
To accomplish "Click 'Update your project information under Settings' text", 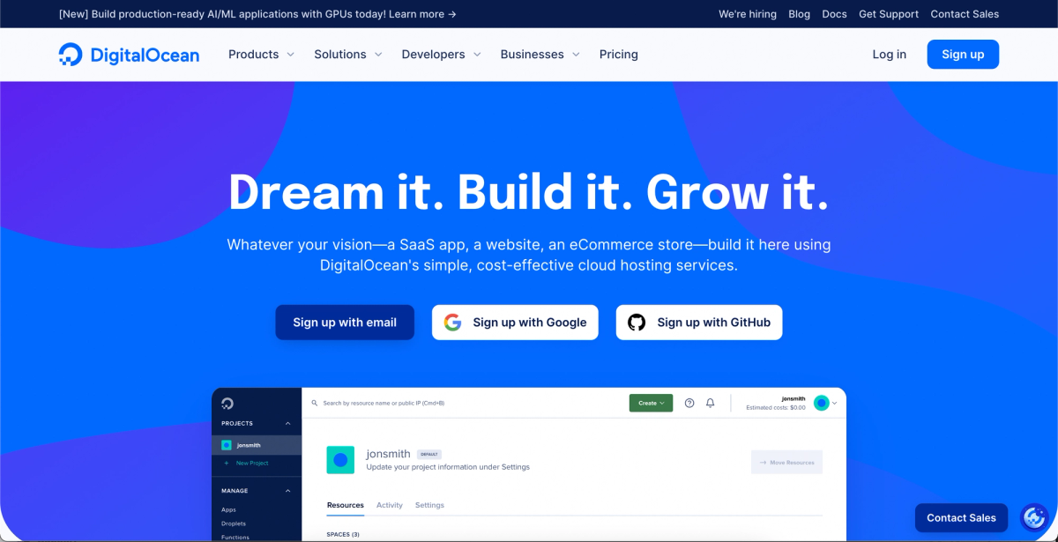I will click(448, 467).
